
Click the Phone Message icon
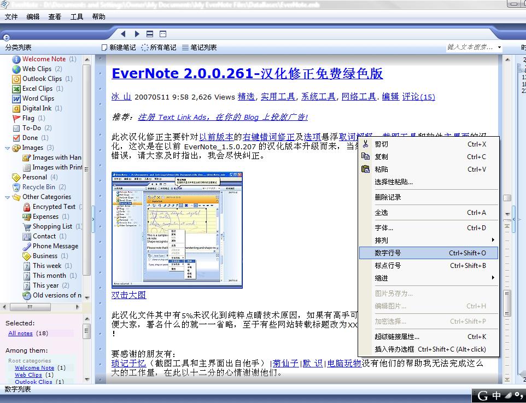pyautogui.click(x=27, y=246)
